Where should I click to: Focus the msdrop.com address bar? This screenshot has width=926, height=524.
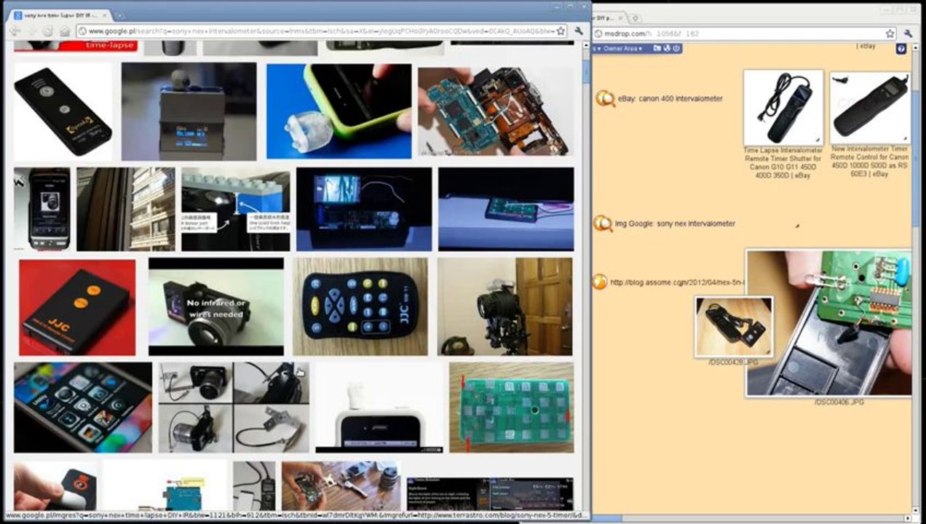tap(743, 33)
